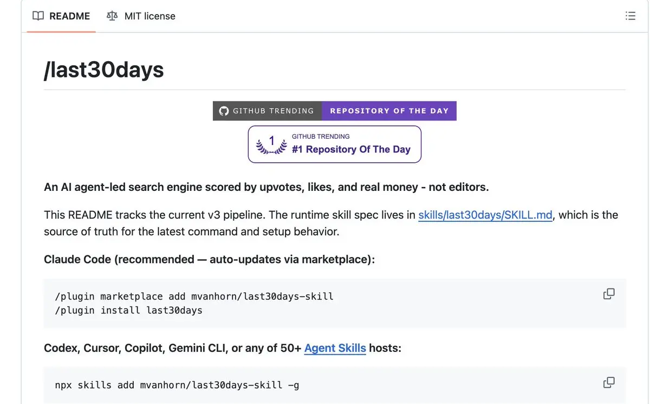650x404 pixels.
Task: Open the README tab
Action: pos(61,16)
